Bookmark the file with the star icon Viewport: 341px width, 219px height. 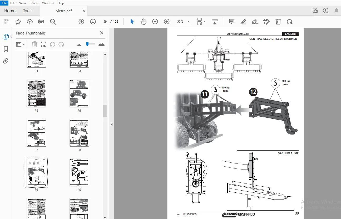tap(18, 22)
